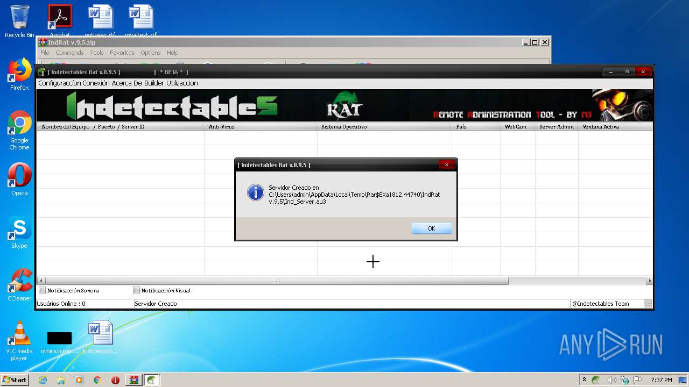
Task: Select the Acrobat desktop shortcut
Action: [60, 21]
